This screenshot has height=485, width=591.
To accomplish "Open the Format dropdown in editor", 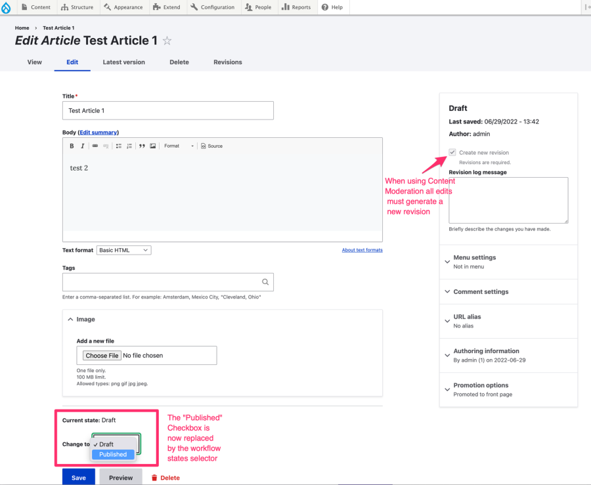I will [x=179, y=146].
